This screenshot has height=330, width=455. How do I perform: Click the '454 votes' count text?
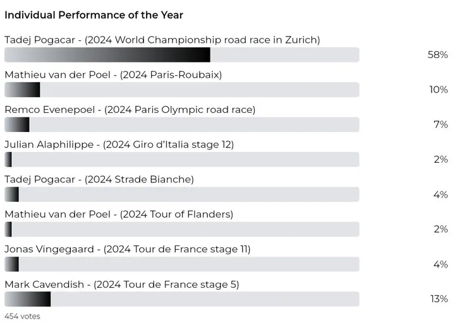tap(22, 316)
